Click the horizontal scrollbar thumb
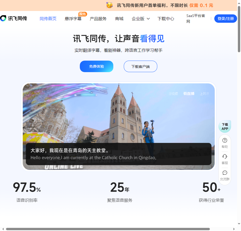 108,229
